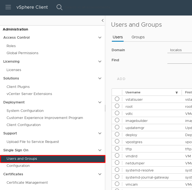Choose the vpostgres user radio button
Screen dimensions: 192x190
pos(117,142)
